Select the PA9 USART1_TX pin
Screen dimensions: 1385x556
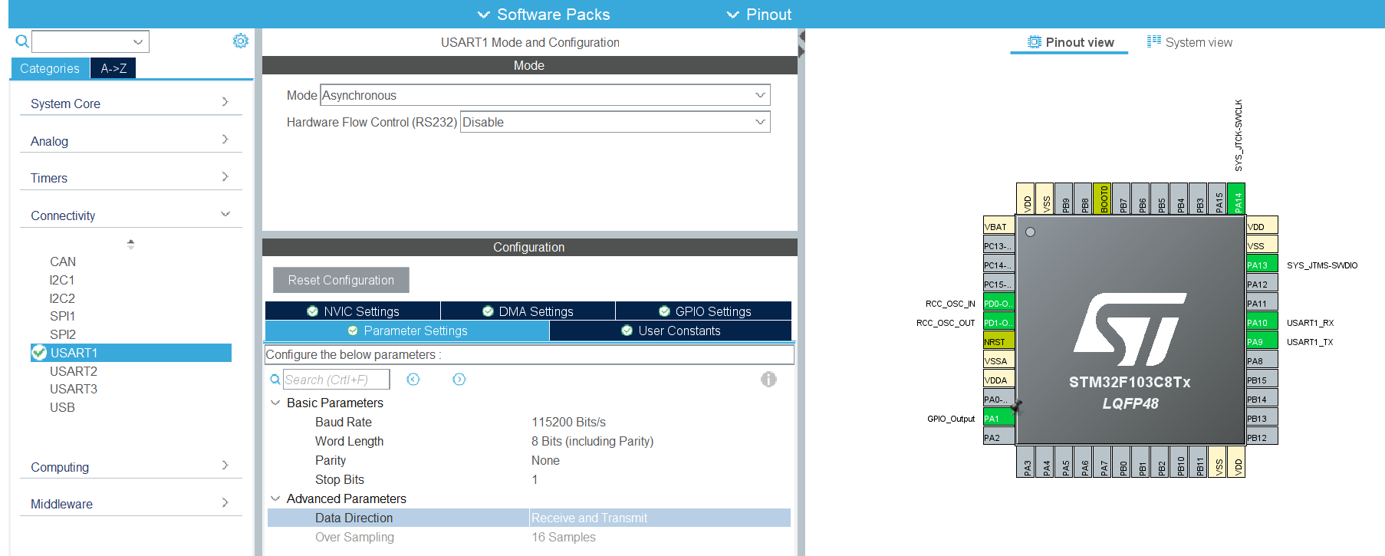click(x=1262, y=341)
